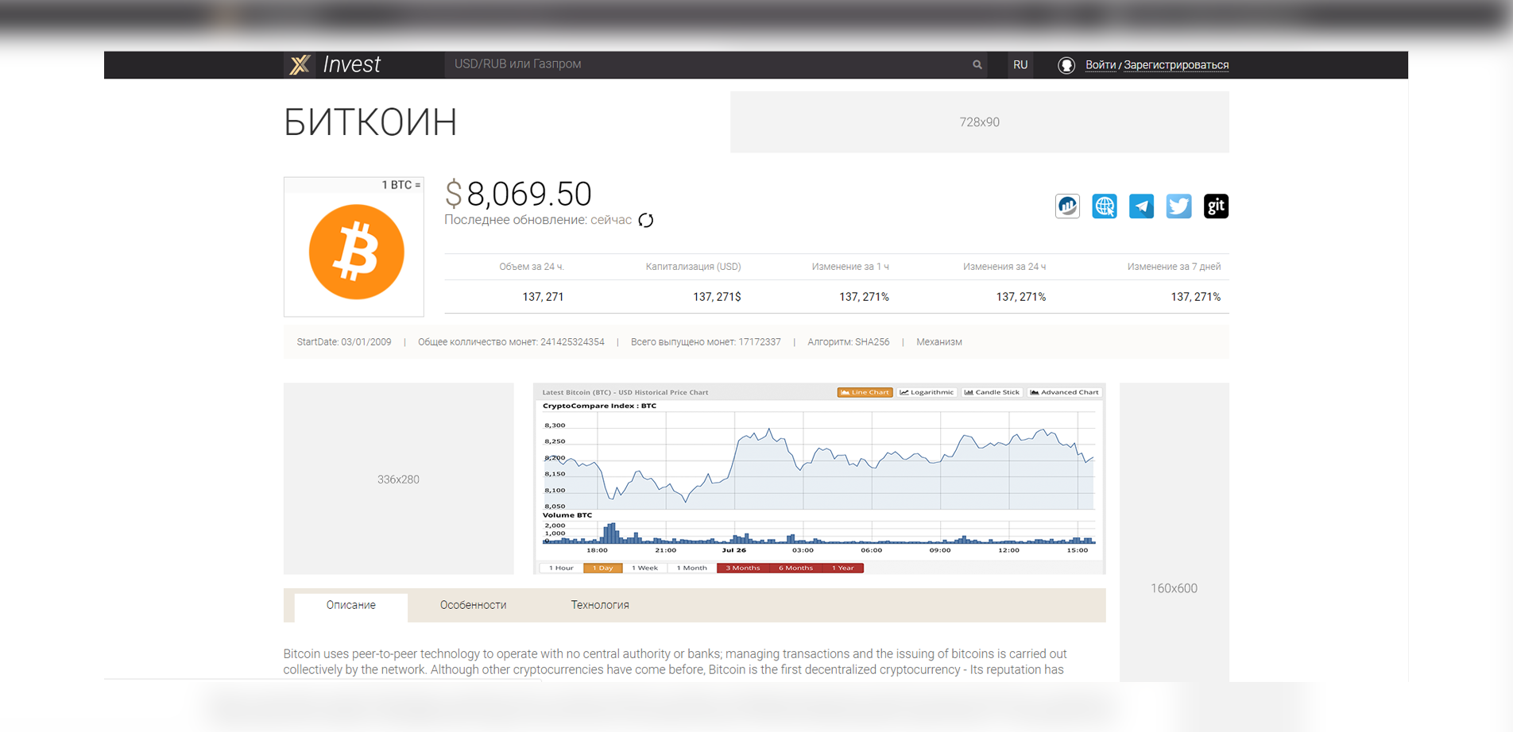Click the X Invest logo icon

[300, 65]
